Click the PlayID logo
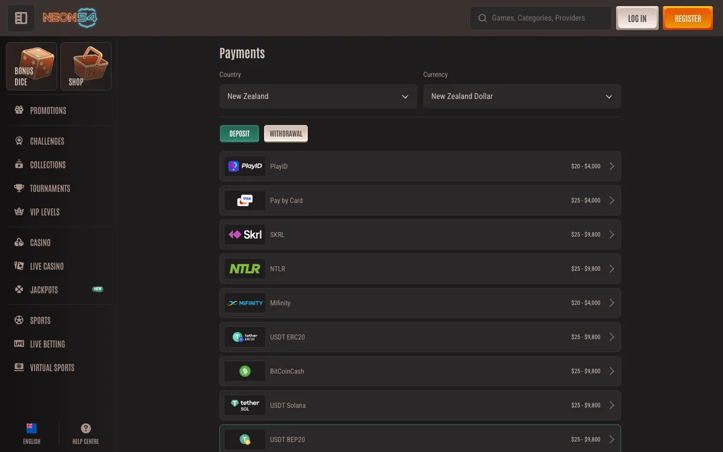 tap(245, 166)
